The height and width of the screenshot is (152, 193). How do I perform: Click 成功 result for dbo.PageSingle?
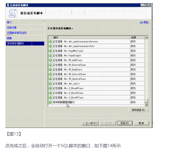133,55
